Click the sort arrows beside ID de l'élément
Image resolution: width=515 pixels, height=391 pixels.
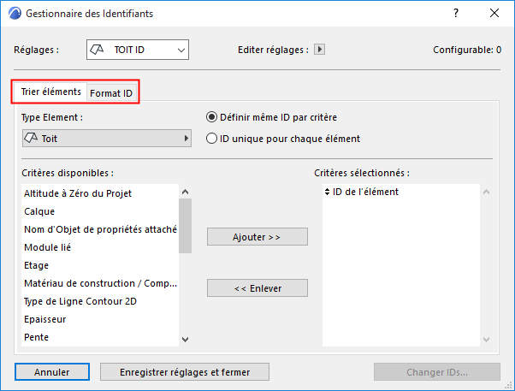click(x=327, y=192)
